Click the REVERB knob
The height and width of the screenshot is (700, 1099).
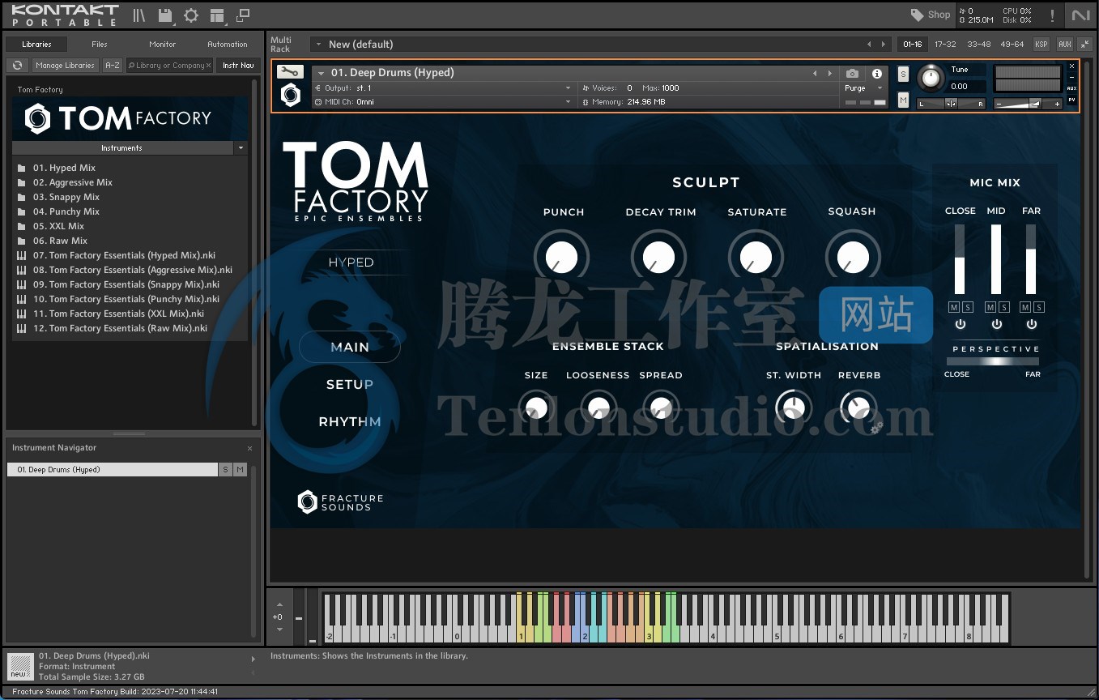(x=858, y=408)
